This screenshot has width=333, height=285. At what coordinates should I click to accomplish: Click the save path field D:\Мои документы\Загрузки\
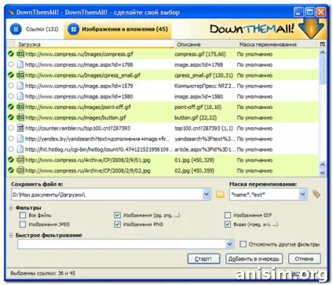(107, 195)
